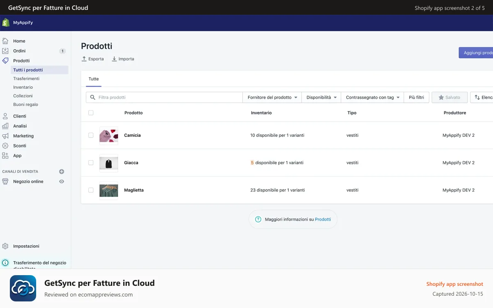Click the Impostazioni gear icon
The width and height of the screenshot is (493, 308).
(x=5, y=246)
